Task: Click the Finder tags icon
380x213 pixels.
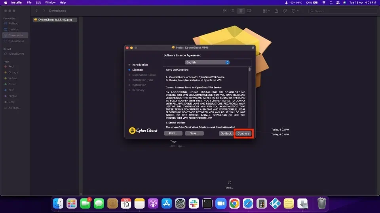Action: coord(285,11)
